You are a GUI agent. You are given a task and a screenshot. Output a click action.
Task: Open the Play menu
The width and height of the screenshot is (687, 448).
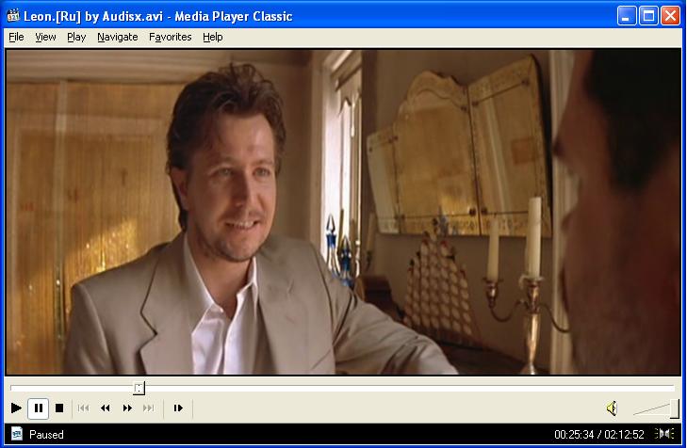(76, 38)
